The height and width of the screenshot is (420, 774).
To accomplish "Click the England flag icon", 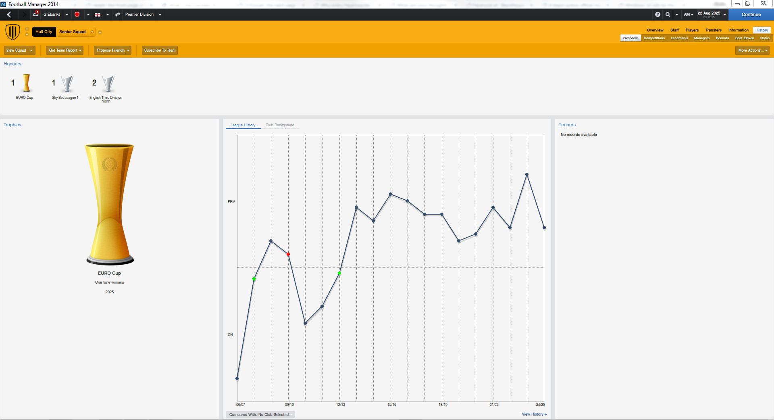I will coord(98,15).
